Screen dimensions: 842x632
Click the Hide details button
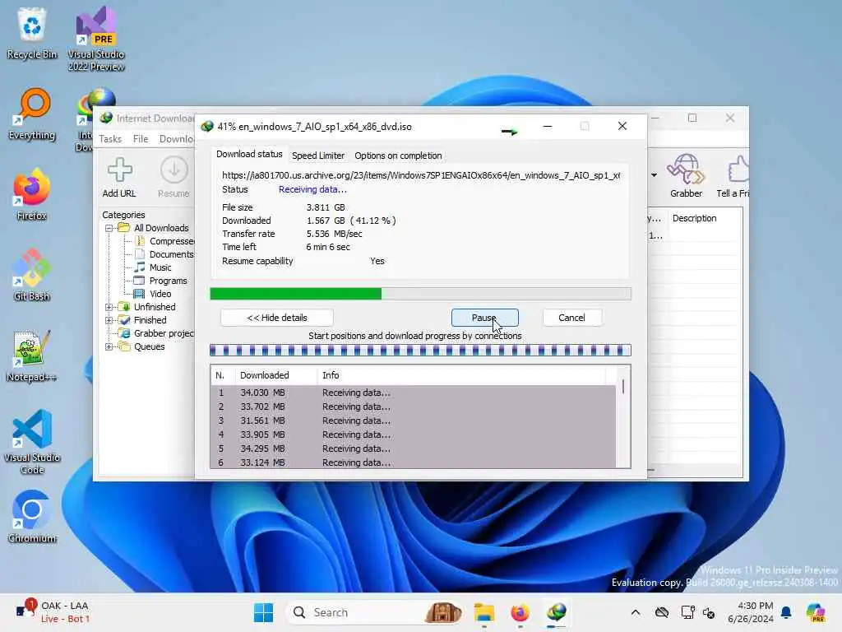point(277,318)
